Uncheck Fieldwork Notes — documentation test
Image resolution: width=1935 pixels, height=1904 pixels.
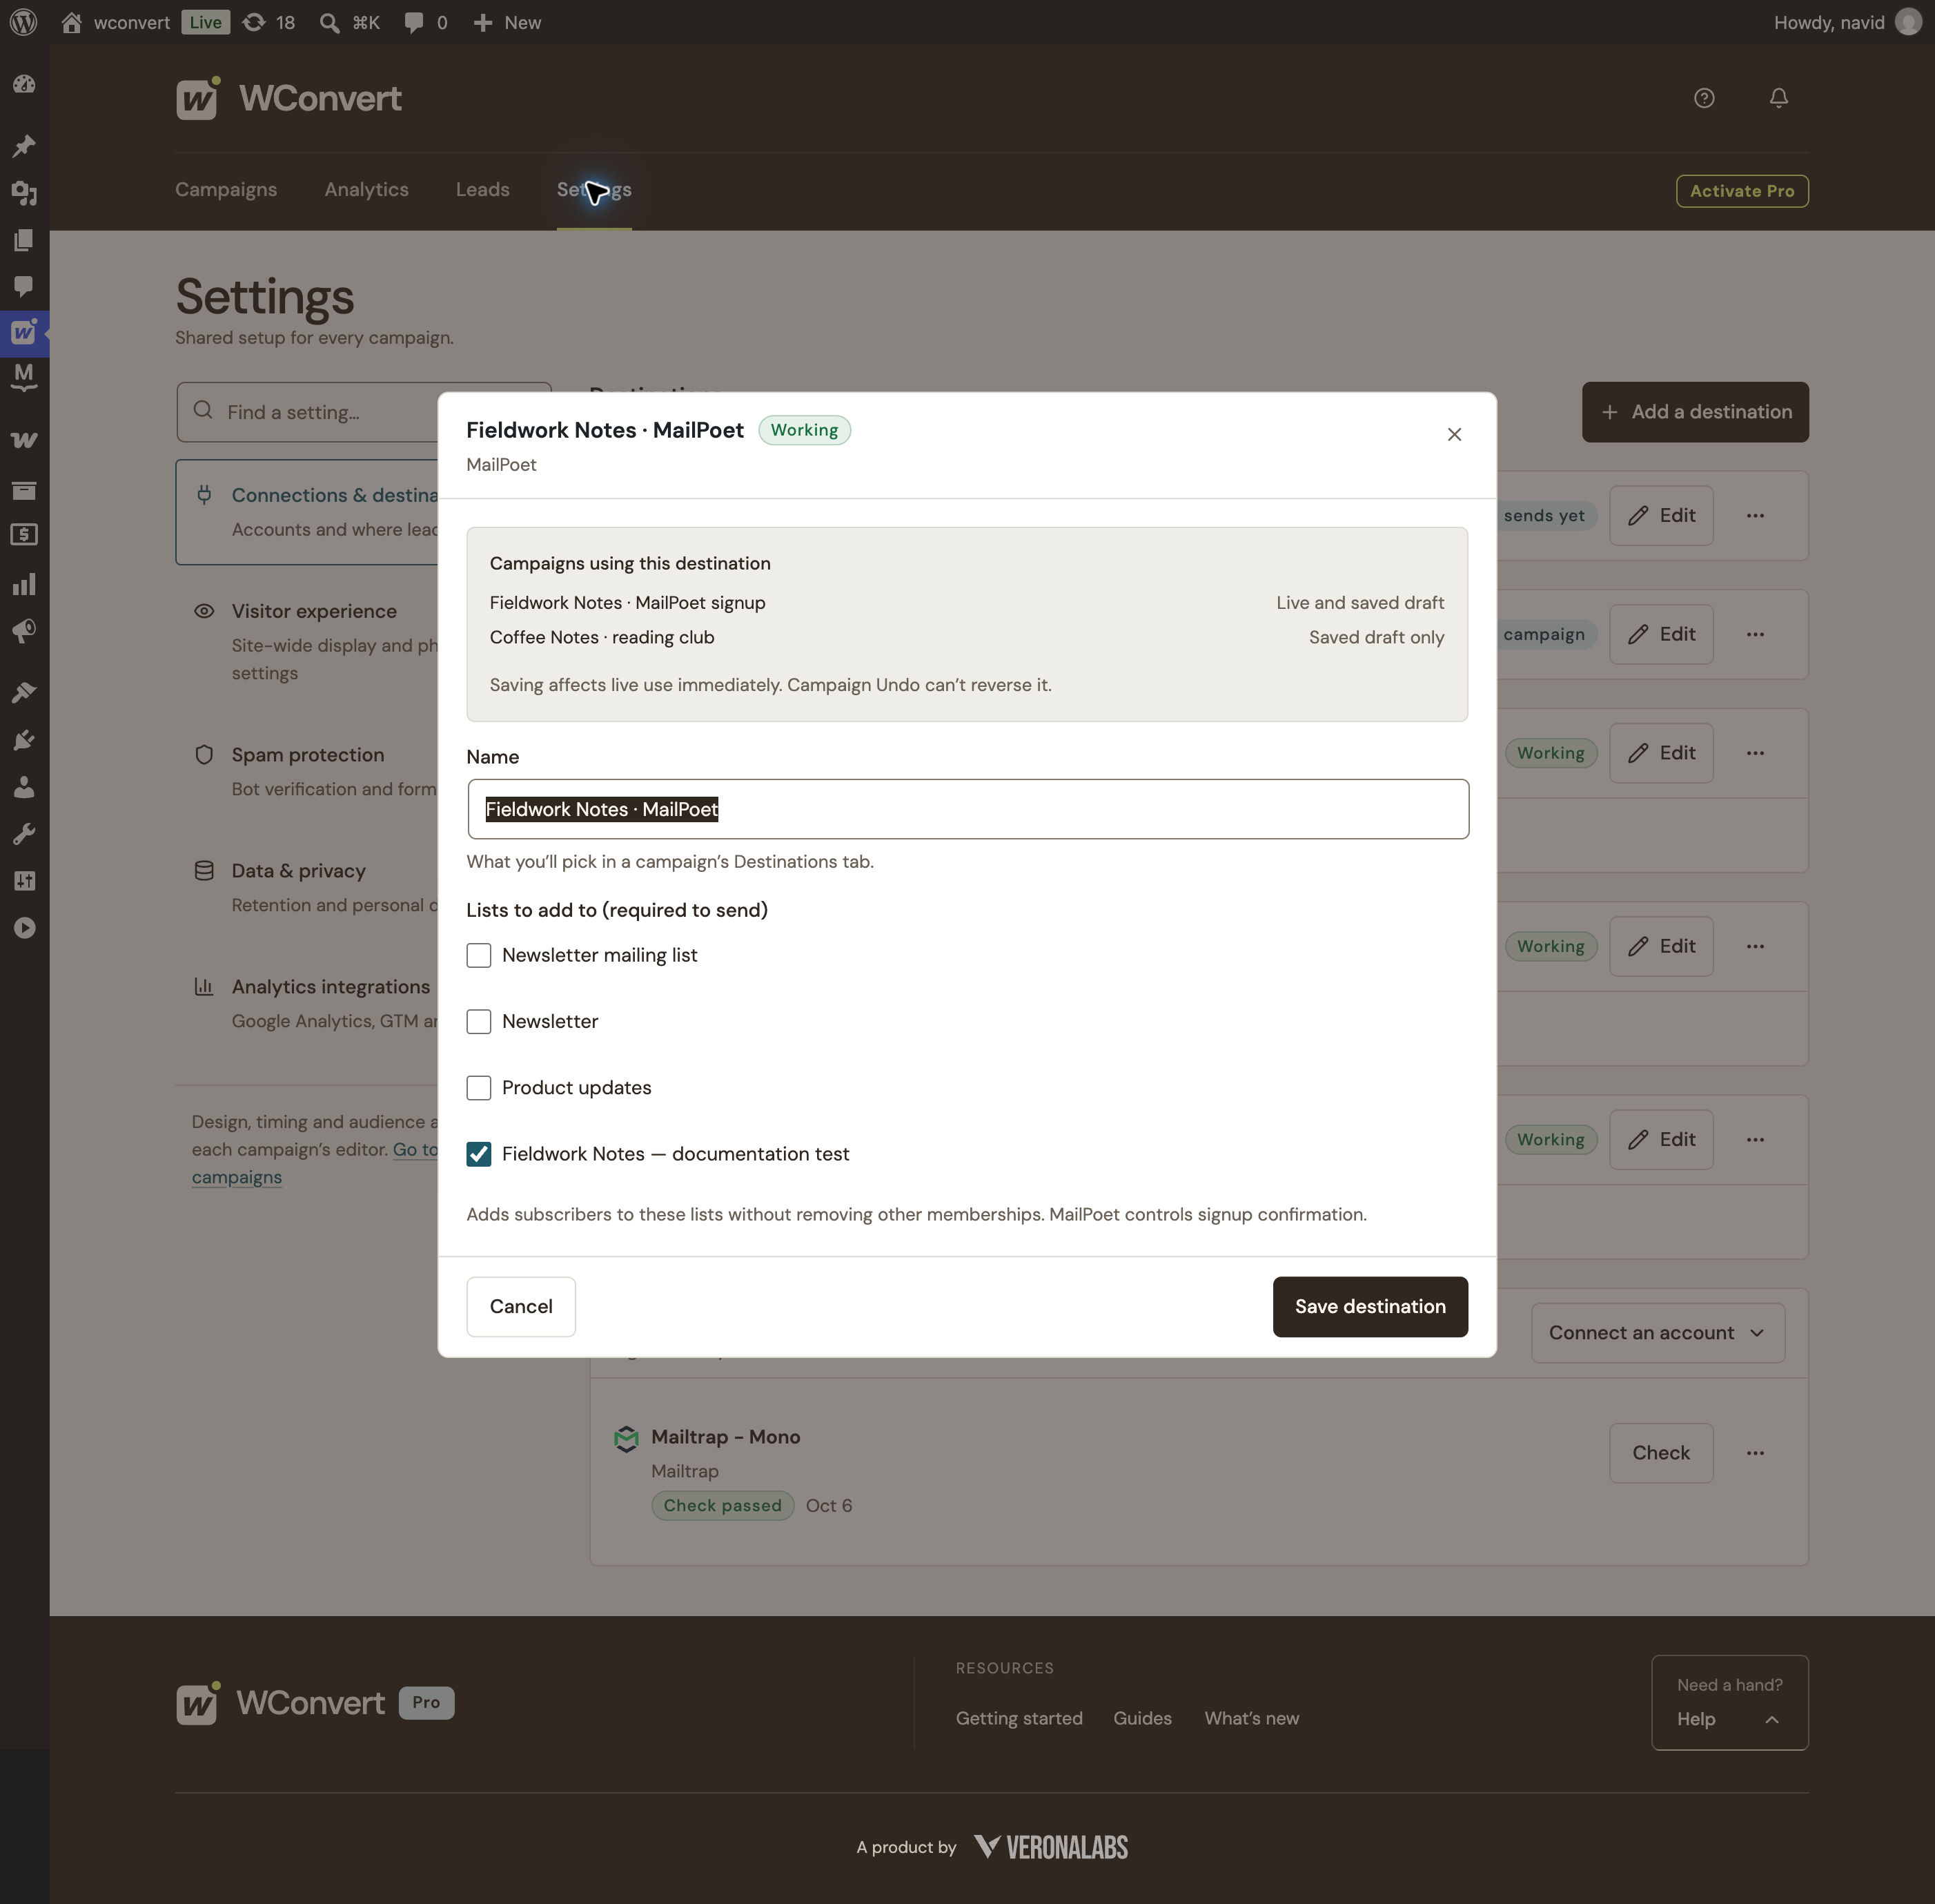pos(479,1154)
